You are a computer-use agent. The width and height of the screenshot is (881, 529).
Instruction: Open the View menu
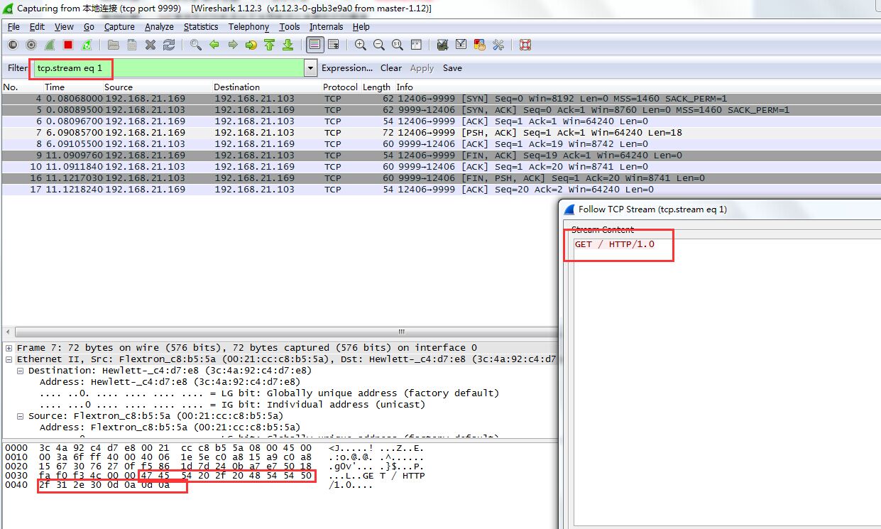(64, 27)
